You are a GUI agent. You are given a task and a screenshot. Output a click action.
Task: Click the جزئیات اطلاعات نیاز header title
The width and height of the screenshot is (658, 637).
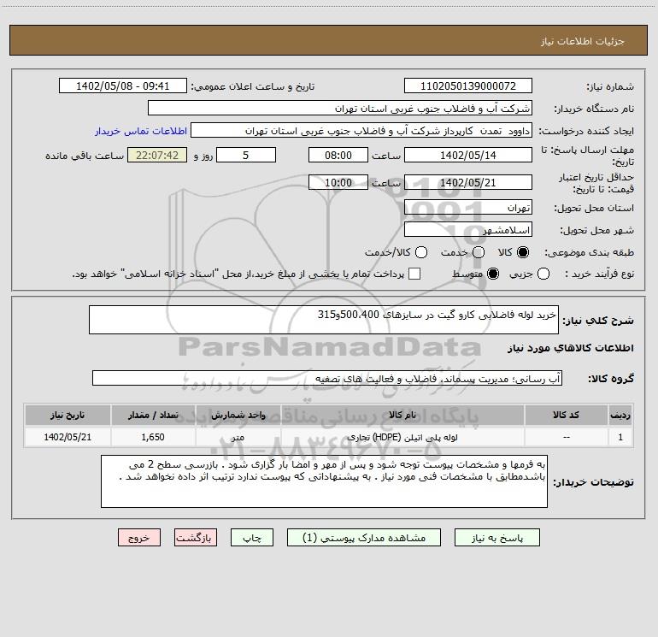pos(583,41)
